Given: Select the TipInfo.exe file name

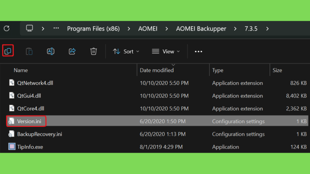Looking at the screenshot, I should coord(30,147).
